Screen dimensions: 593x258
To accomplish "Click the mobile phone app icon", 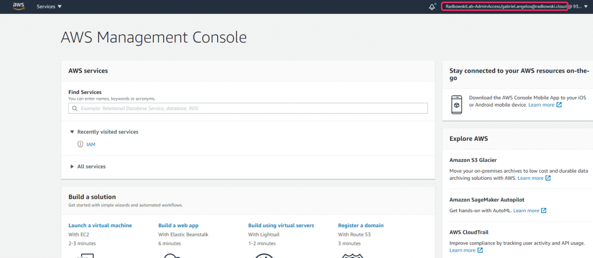I will click(457, 104).
